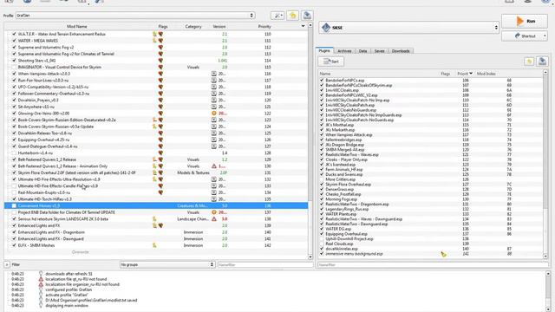Screen dimensions: 555x312
Task: Click the version icon on Red-Mountain-Erupts row
Action: tap(214, 192)
